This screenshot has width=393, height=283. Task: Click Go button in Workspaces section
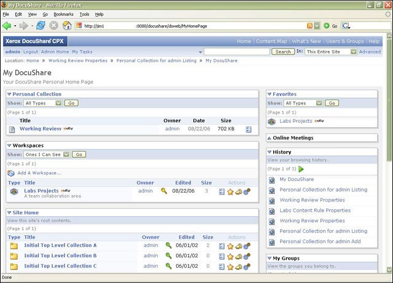(79, 155)
